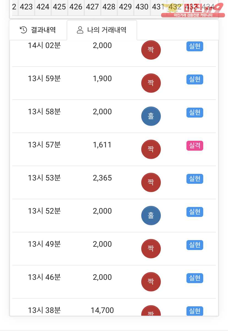Click the 실현 badge for 13시 53분
The height and width of the screenshot is (335, 228).
pos(195,179)
